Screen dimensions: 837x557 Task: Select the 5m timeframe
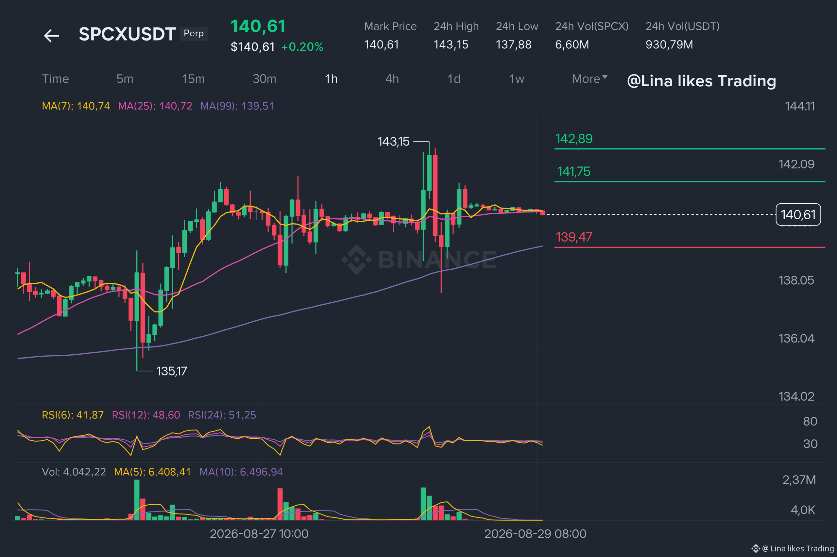click(125, 78)
